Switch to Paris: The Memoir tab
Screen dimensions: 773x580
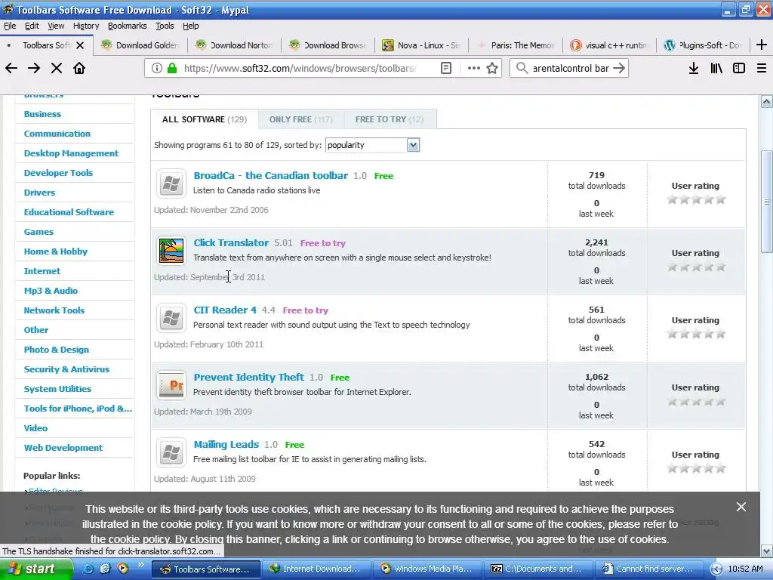point(516,45)
